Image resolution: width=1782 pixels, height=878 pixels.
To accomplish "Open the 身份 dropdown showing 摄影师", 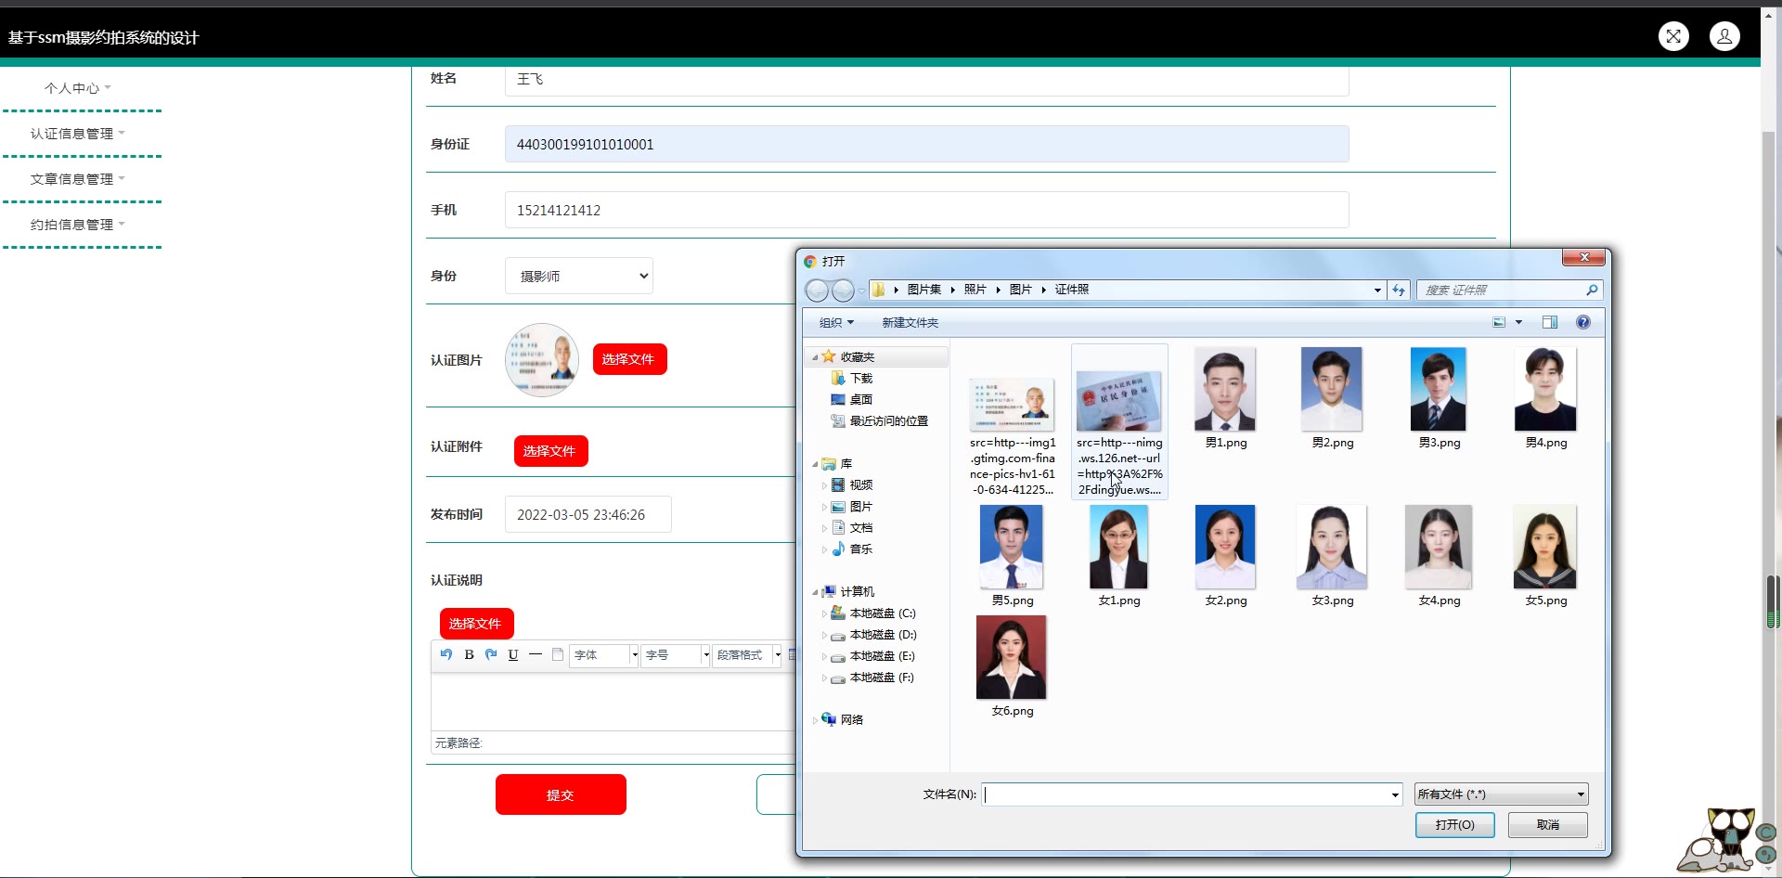I will (x=579, y=276).
